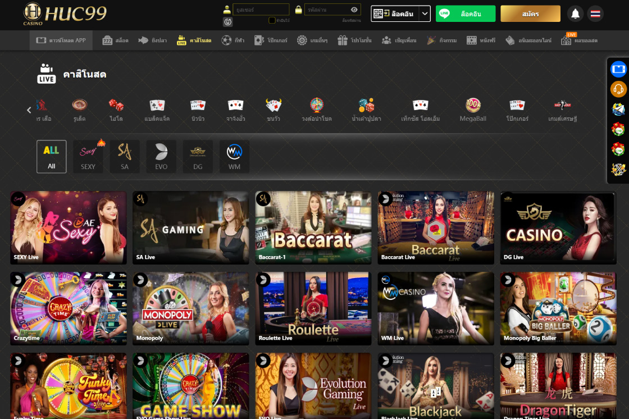Check the remember me (จำฉันไว้) checkbox

(272, 20)
